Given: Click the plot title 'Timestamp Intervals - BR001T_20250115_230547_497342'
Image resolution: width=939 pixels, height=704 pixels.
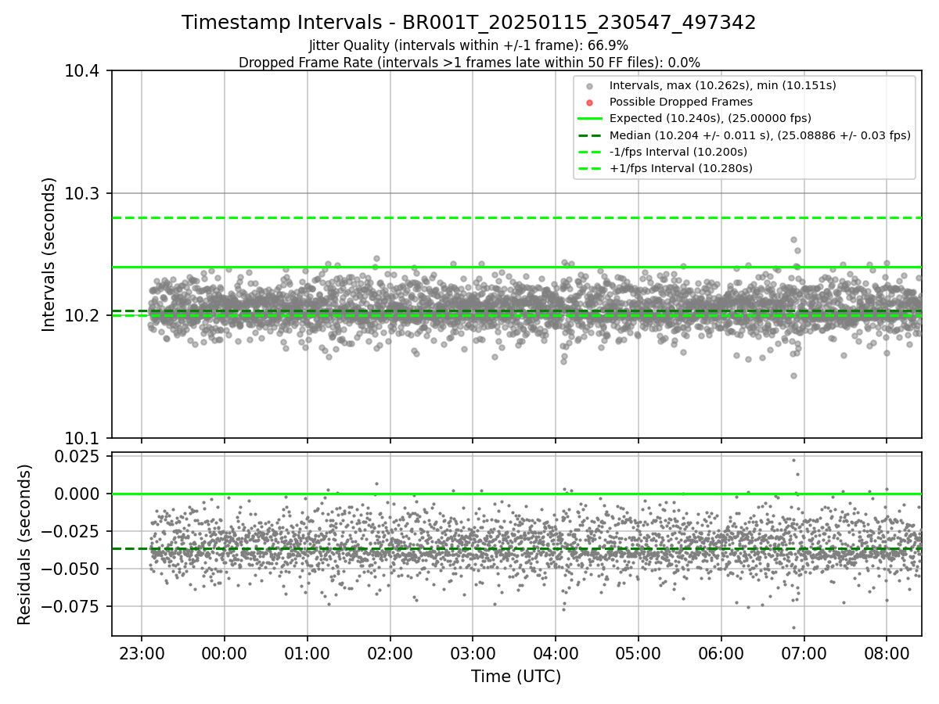Looking at the screenshot, I should click(x=469, y=23).
